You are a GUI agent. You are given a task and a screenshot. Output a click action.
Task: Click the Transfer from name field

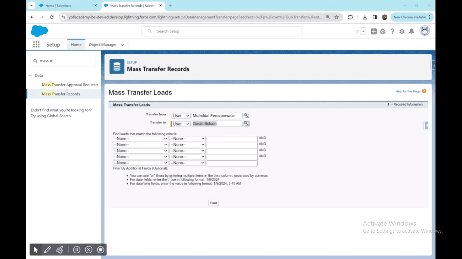[x=217, y=116]
